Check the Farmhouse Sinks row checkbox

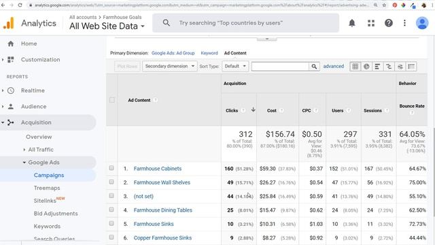coord(111,223)
